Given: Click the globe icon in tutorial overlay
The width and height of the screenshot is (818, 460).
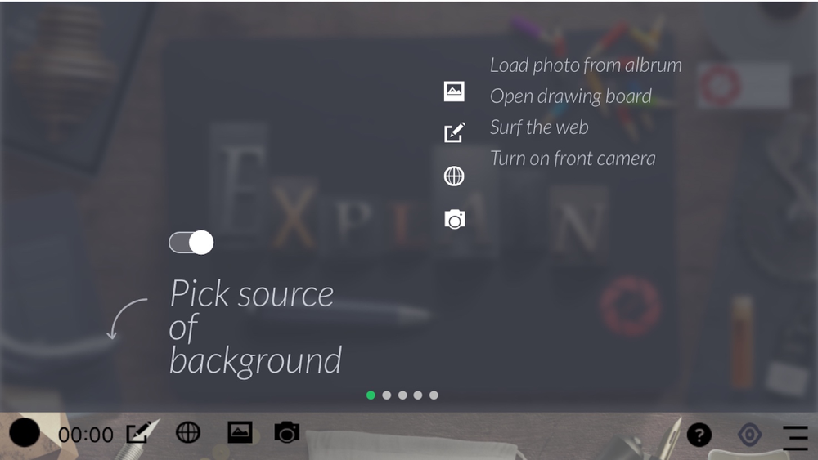Looking at the screenshot, I should pyautogui.click(x=454, y=176).
